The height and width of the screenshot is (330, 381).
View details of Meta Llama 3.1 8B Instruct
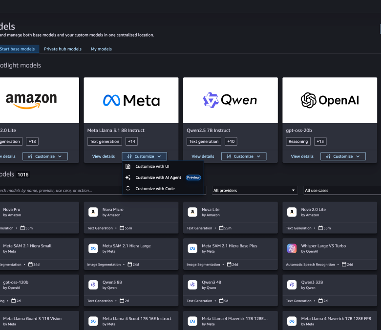[x=104, y=156]
